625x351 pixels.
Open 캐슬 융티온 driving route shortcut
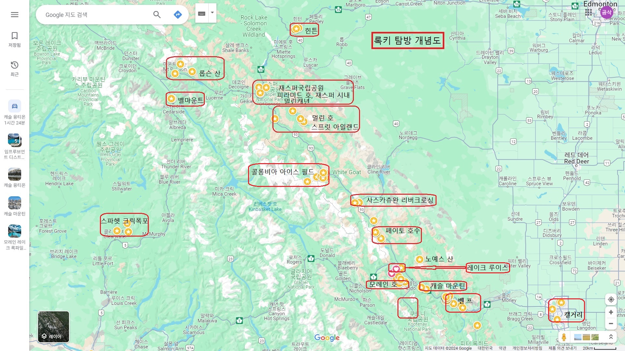[15, 112]
